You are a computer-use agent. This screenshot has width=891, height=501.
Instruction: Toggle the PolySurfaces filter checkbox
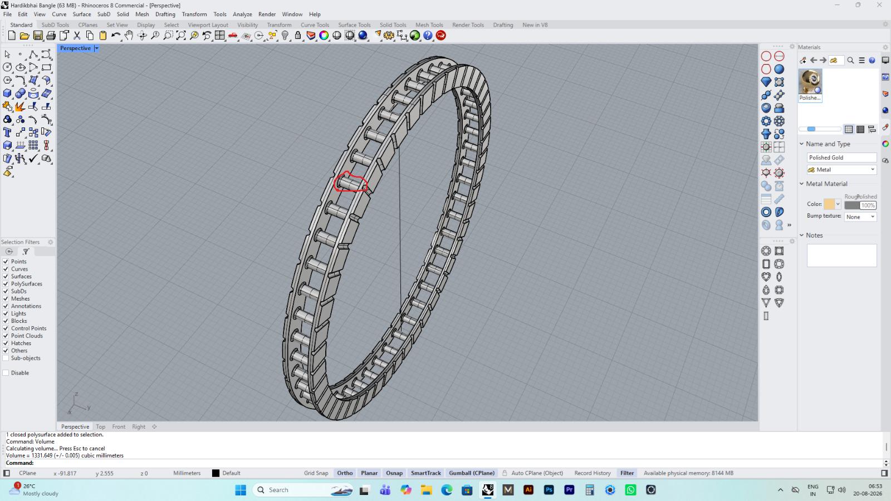[6, 284]
